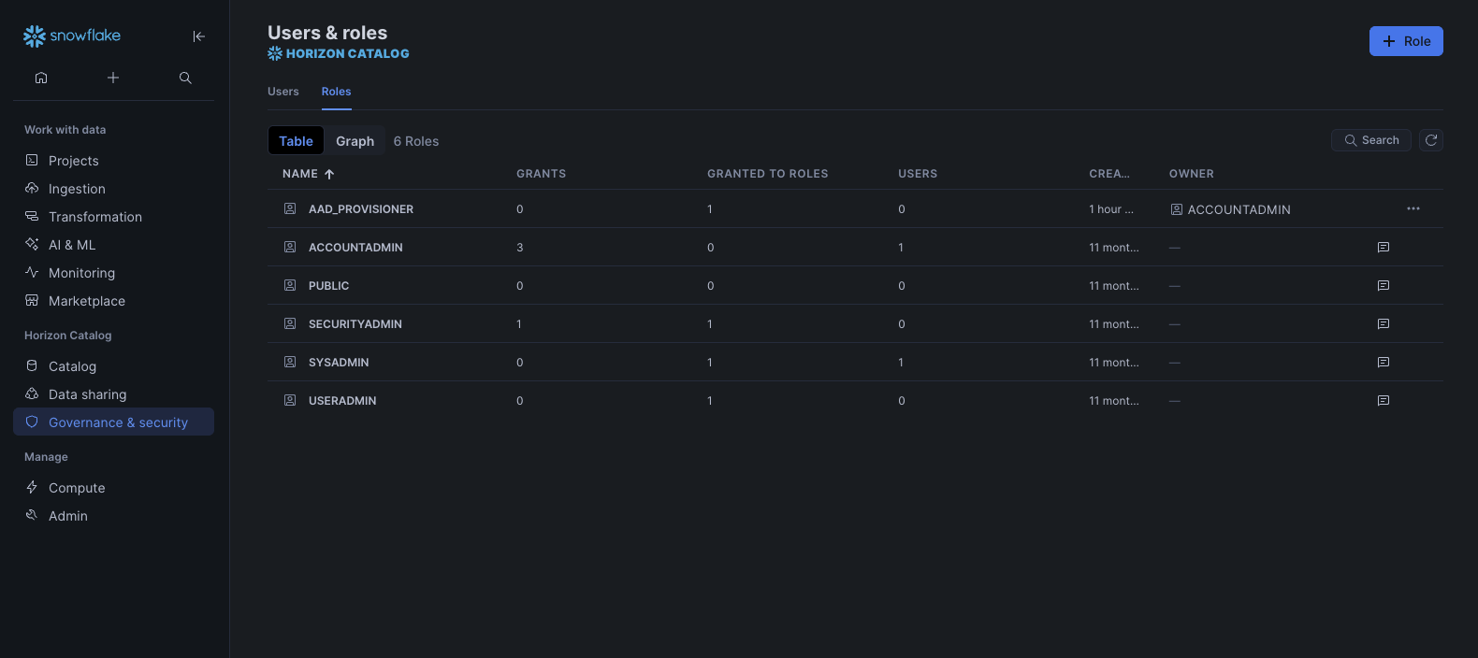This screenshot has height=658, width=1478.
Task: Open the sidebar search magnifier icon
Action: point(185,78)
